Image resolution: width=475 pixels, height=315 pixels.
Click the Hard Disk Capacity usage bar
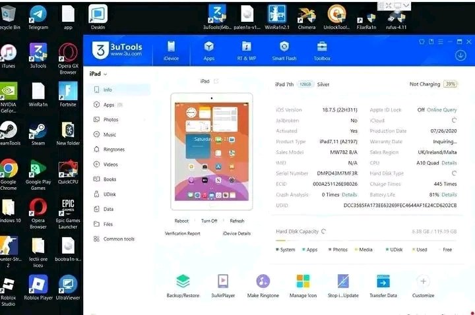(x=366, y=241)
